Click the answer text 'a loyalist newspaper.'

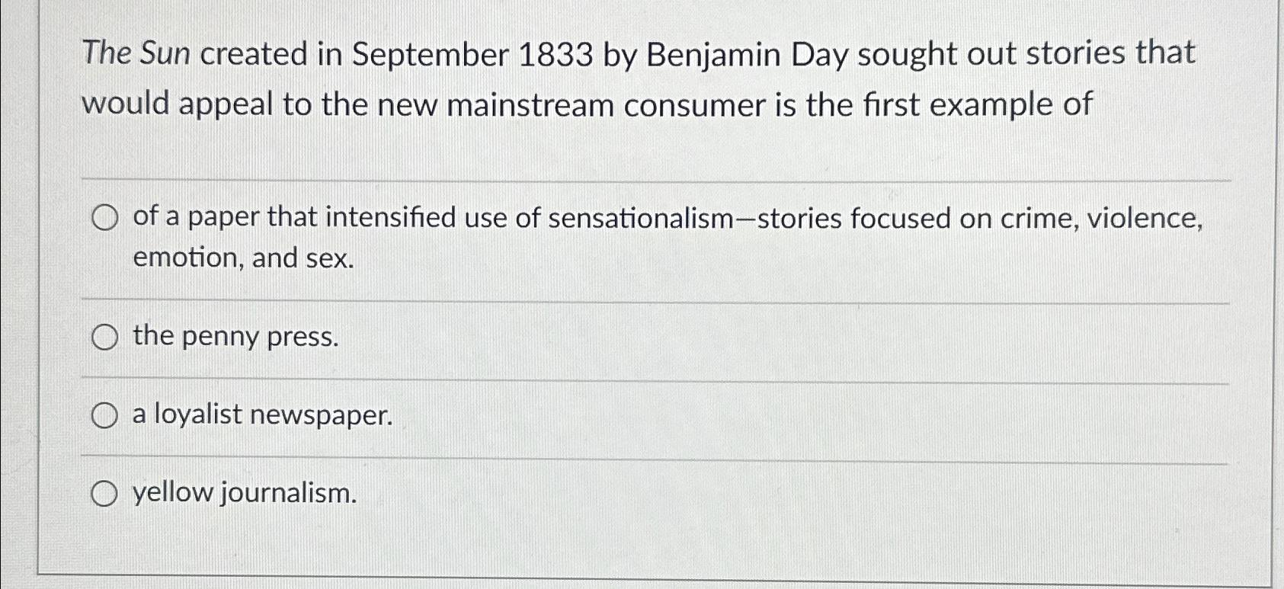point(261,415)
